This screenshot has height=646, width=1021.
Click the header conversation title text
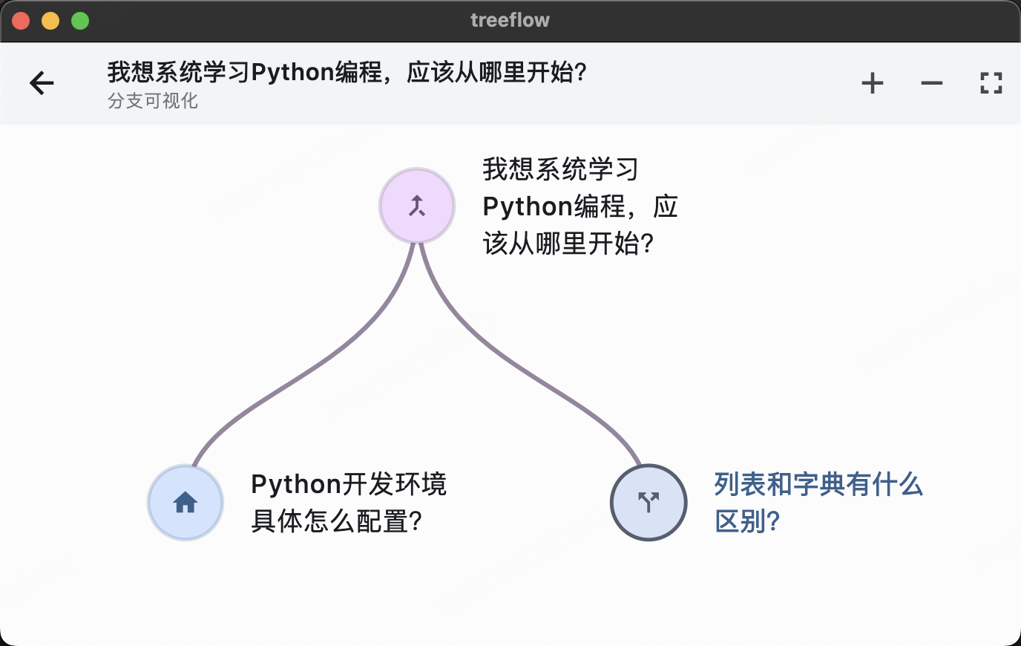click(x=347, y=72)
